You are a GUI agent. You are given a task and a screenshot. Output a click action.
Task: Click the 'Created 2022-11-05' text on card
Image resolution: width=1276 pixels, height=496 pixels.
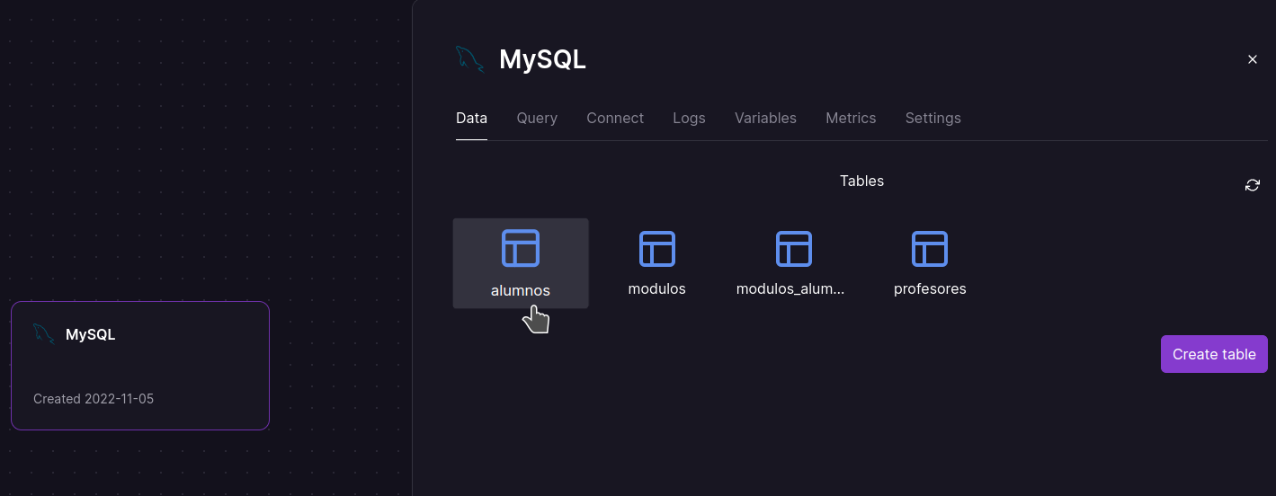tap(94, 398)
